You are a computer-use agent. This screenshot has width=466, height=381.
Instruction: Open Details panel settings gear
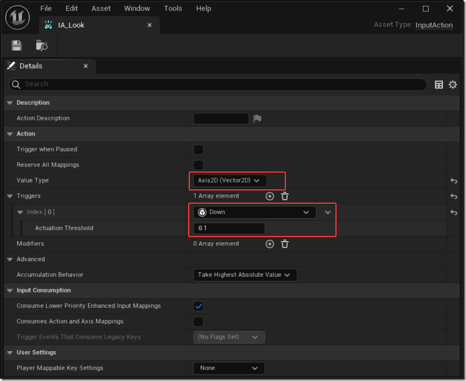[x=453, y=85]
